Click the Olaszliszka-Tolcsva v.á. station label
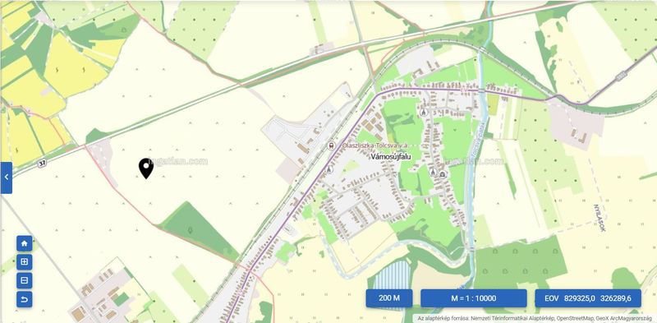The width and height of the screenshot is (657, 323). 375,145
